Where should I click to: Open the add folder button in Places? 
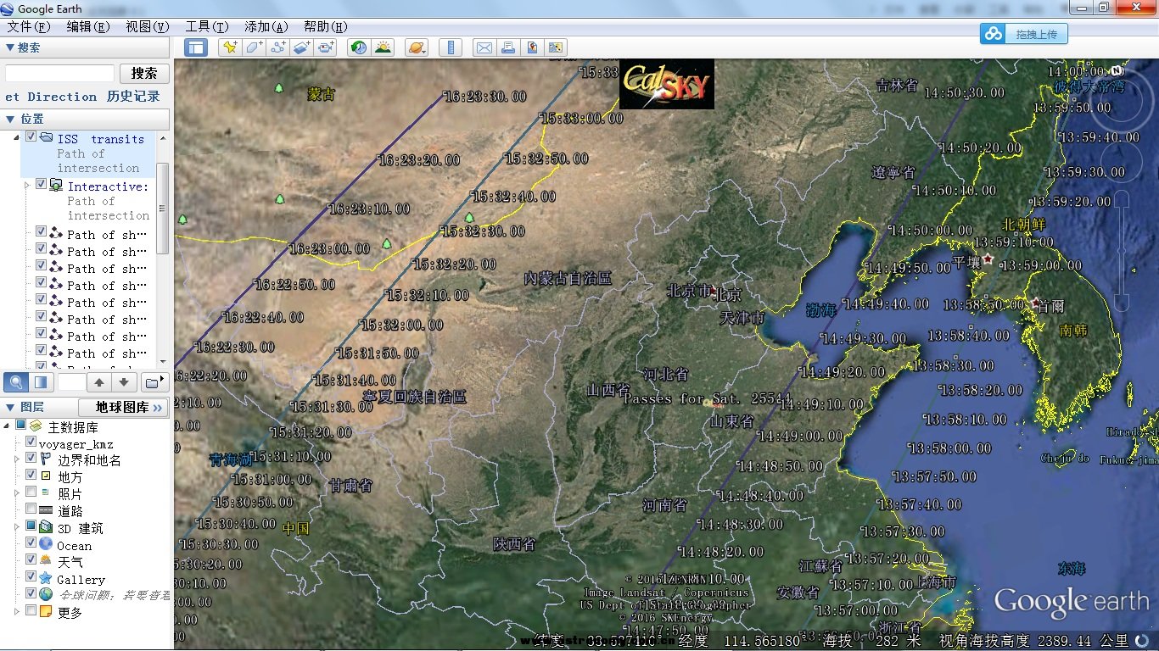point(155,382)
